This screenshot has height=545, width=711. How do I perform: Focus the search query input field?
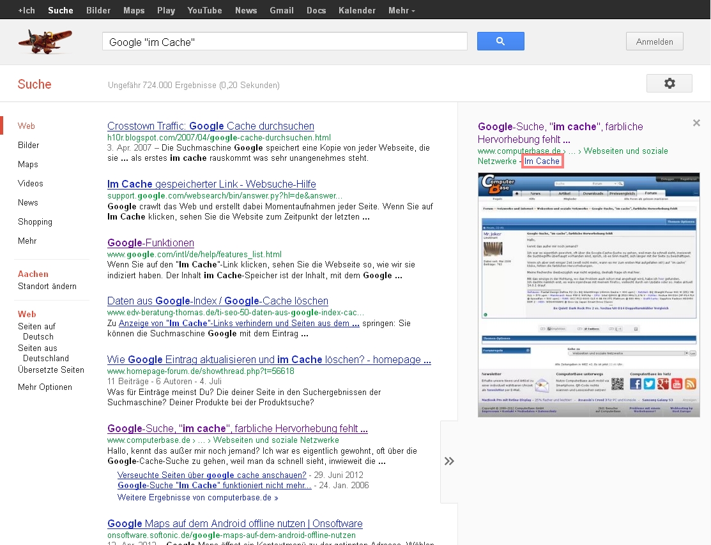pyautogui.click(x=285, y=41)
